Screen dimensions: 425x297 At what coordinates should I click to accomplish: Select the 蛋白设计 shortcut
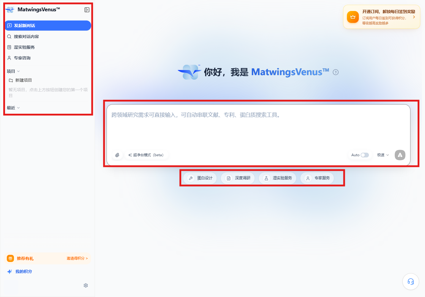[x=200, y=178]
